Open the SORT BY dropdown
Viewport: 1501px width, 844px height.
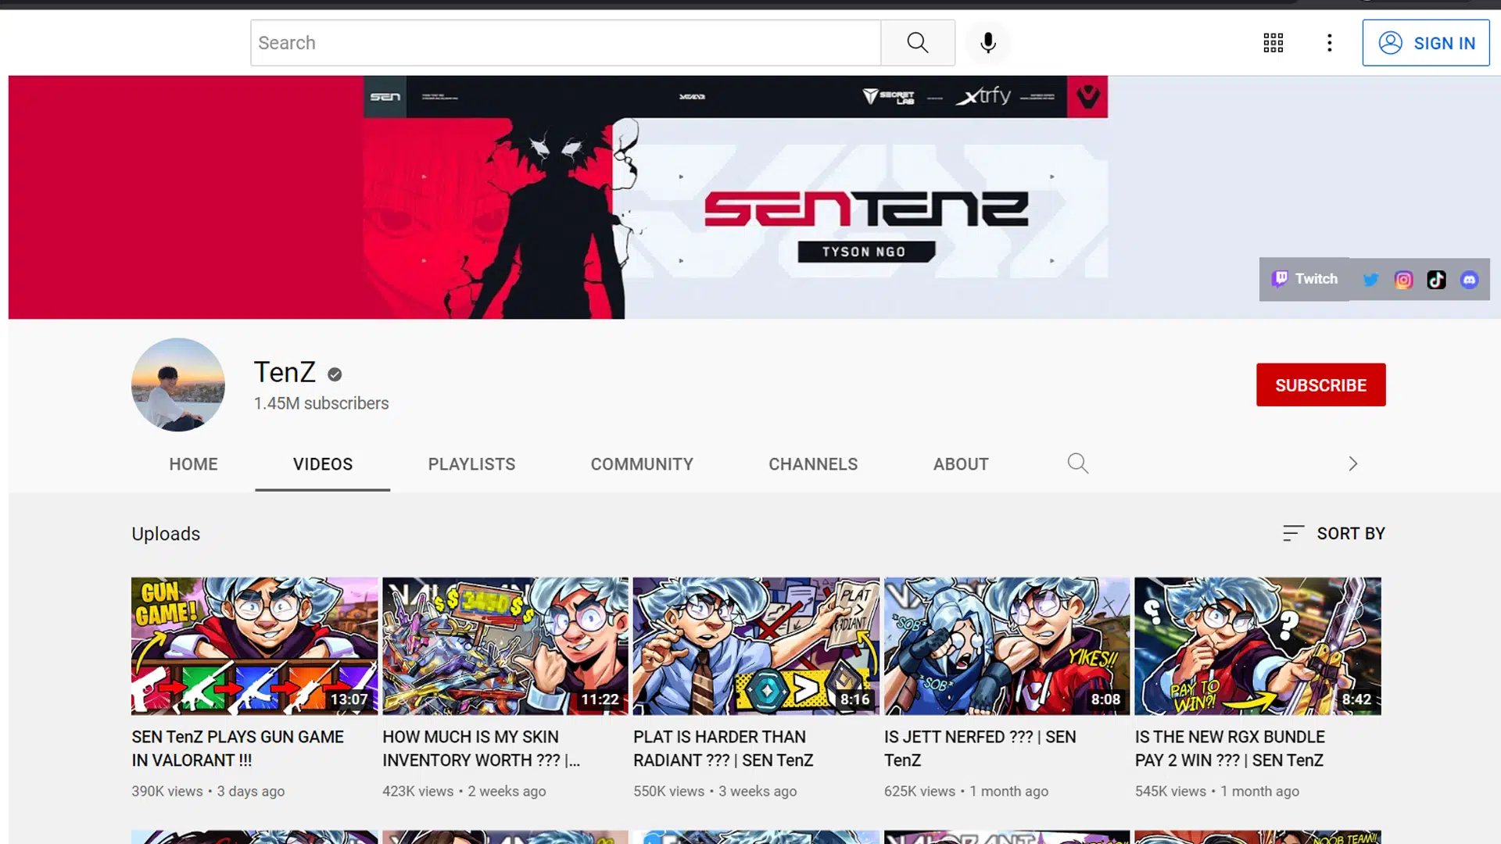(x=1334, y=534)
